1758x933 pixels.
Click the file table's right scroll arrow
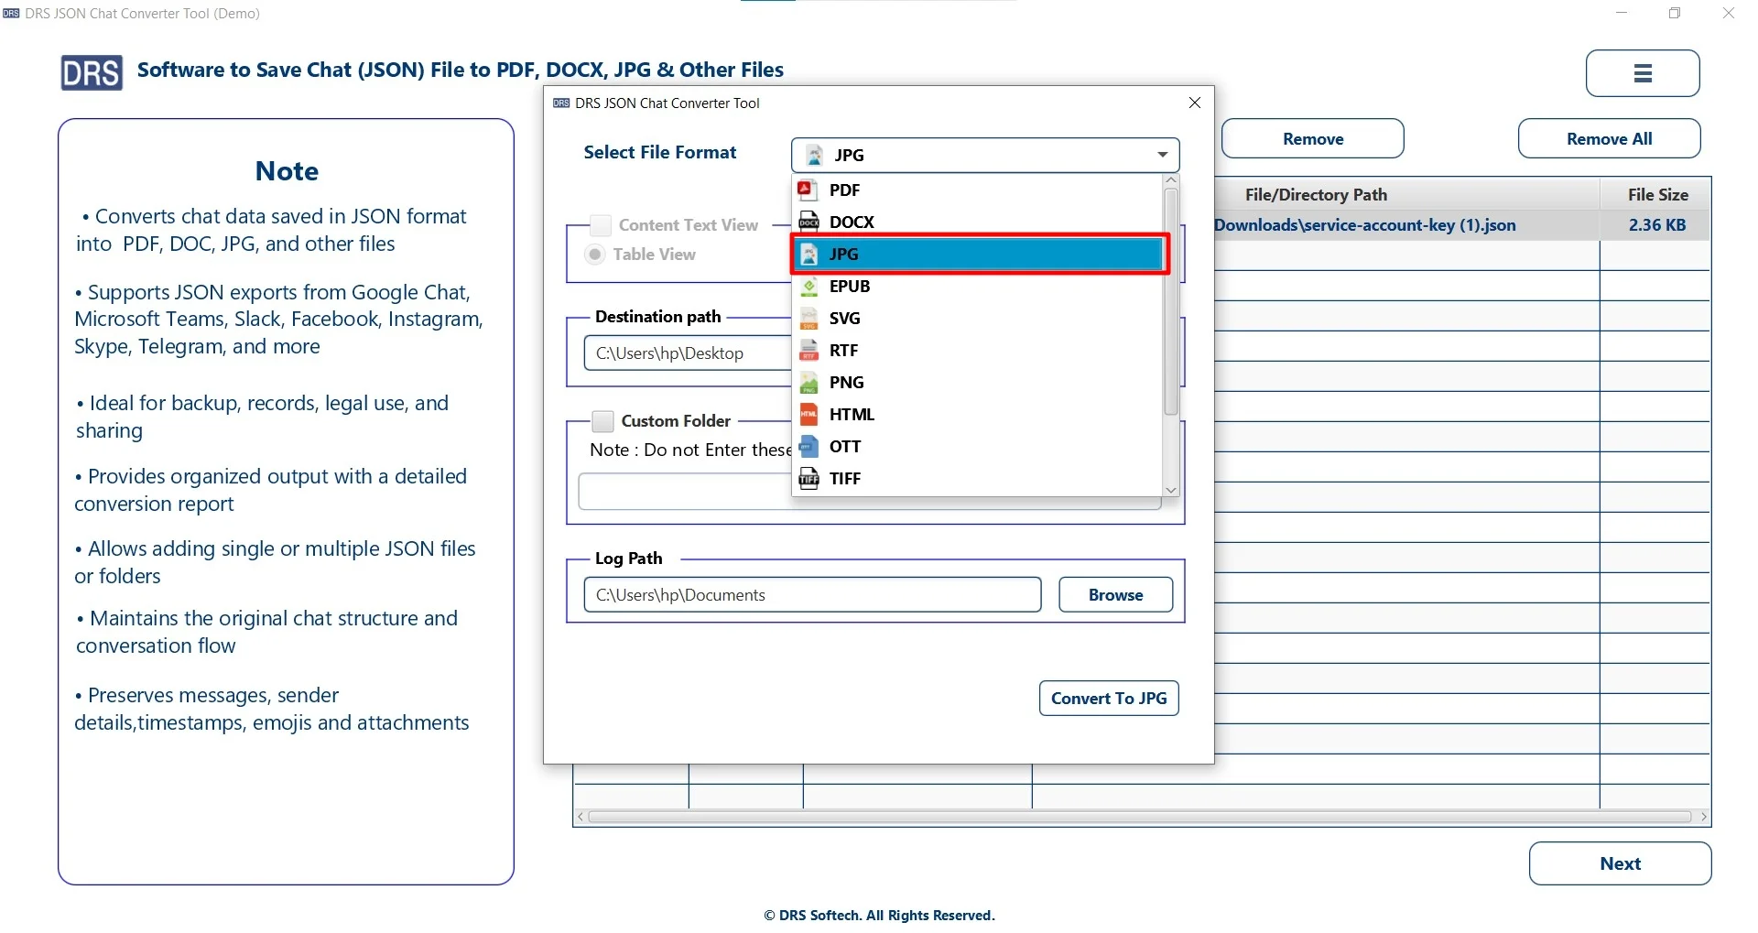tap(1703, 817)
